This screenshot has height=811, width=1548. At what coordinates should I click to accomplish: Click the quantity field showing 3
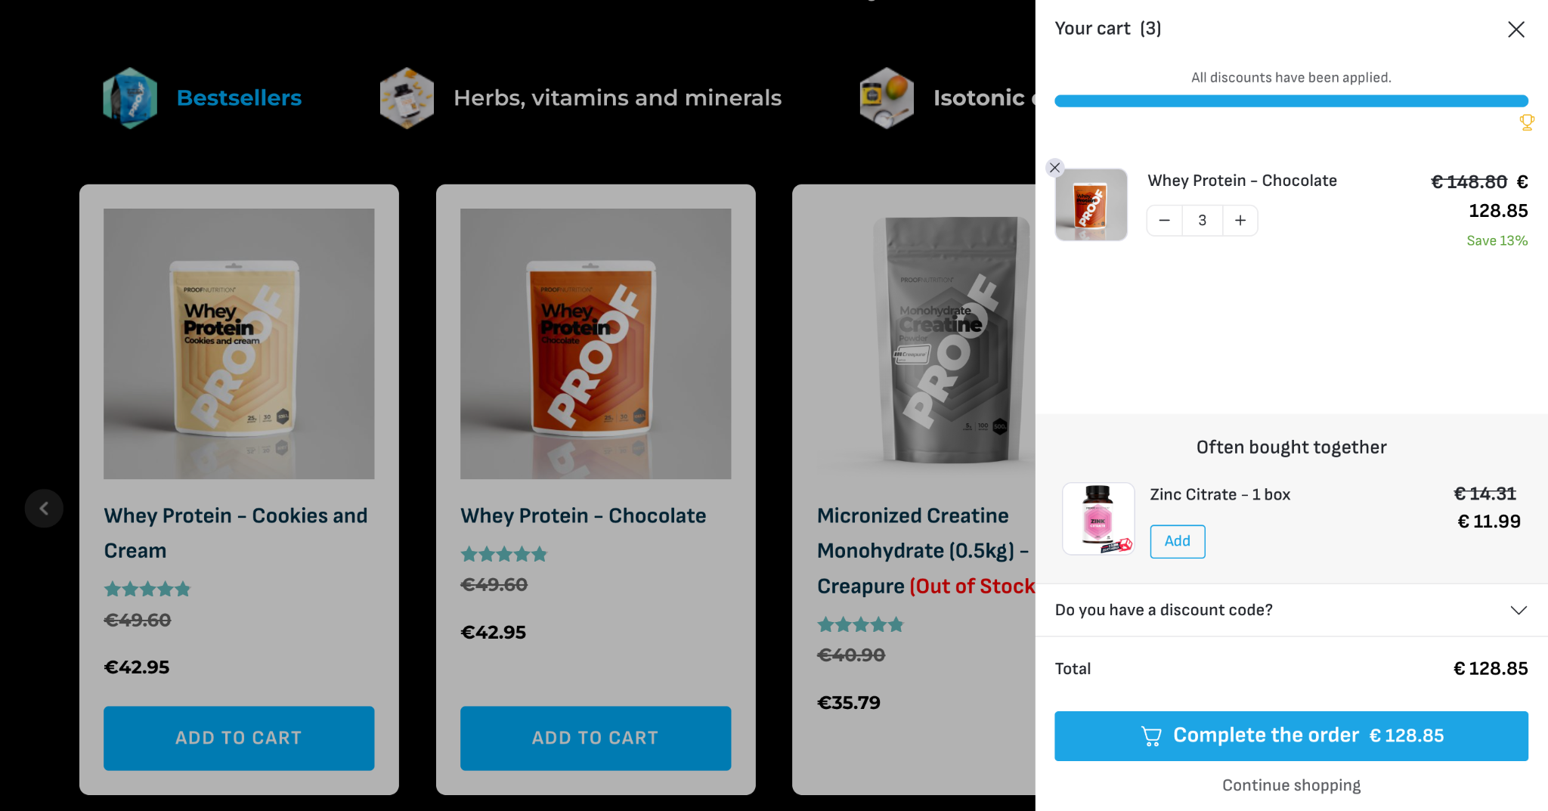point(1203,221)
